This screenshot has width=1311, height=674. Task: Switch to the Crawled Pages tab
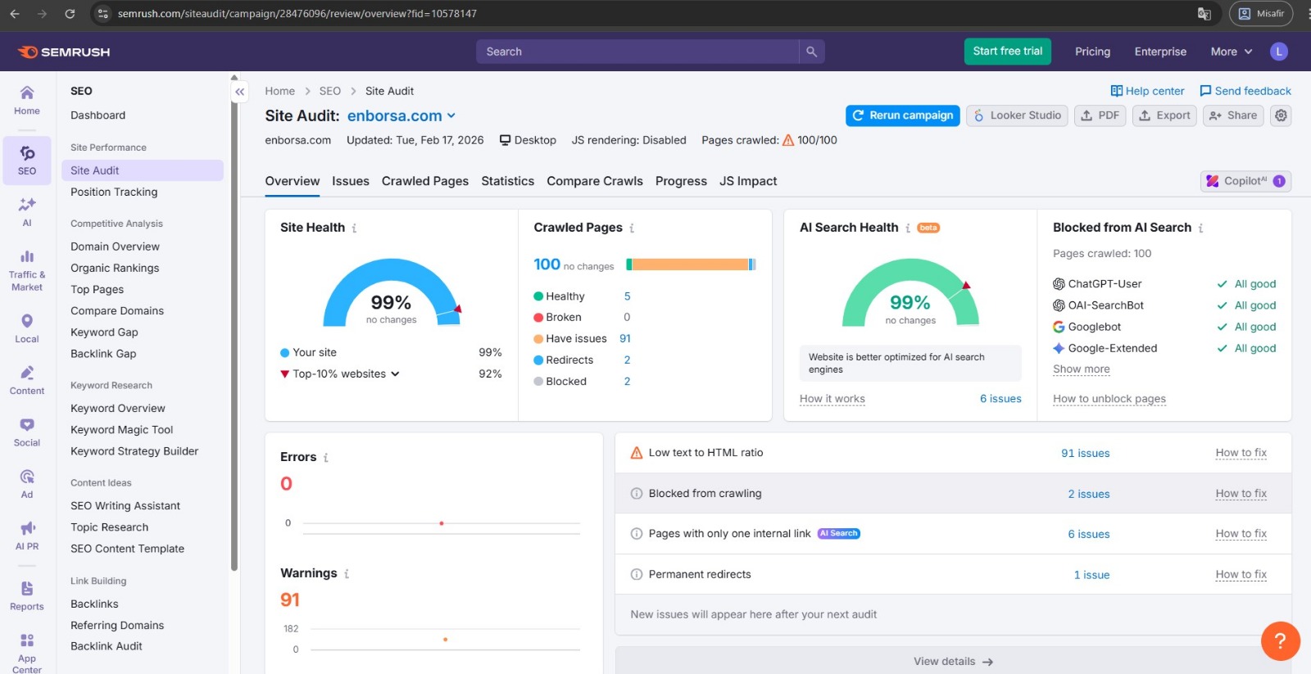pos(425,181)
